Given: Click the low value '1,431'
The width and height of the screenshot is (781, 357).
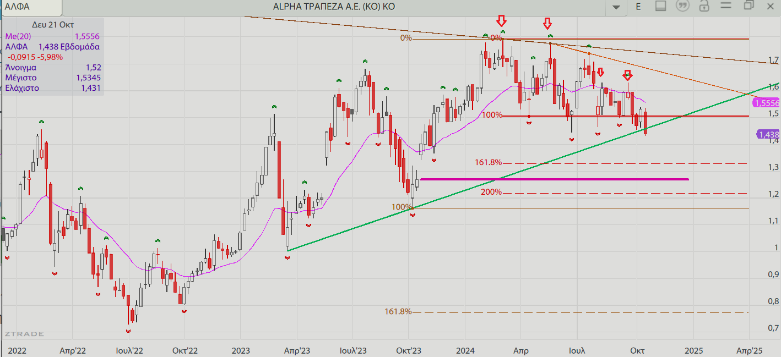Looking at the screenshot, I should 91,88.
